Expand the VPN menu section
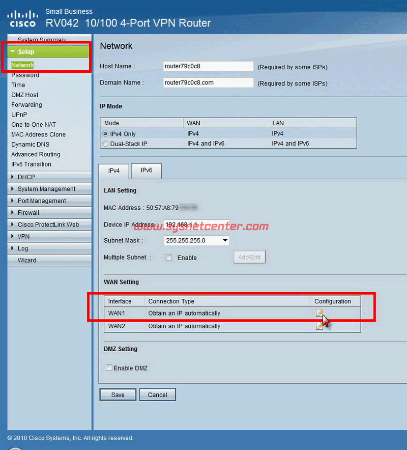The height and width of the screenshot is (450, 407). 23,236
